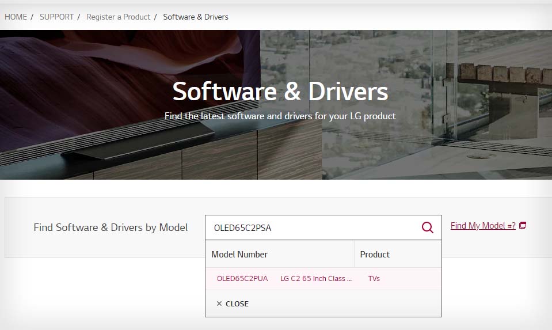
Task: Click the external window icon beside Find My Model
Action: 523,225
